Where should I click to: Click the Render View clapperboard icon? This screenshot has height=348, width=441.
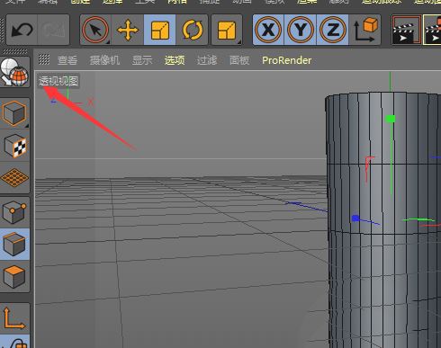pos(407,30)
